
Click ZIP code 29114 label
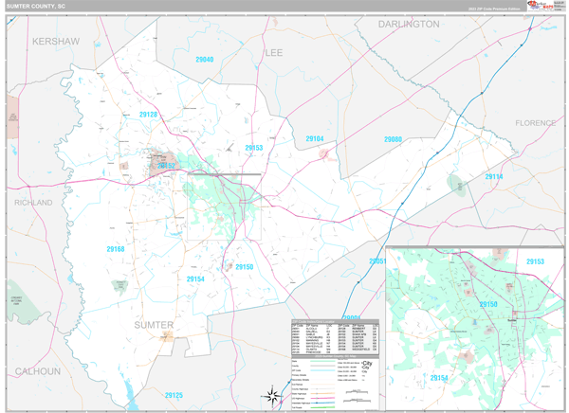(494, 177)
